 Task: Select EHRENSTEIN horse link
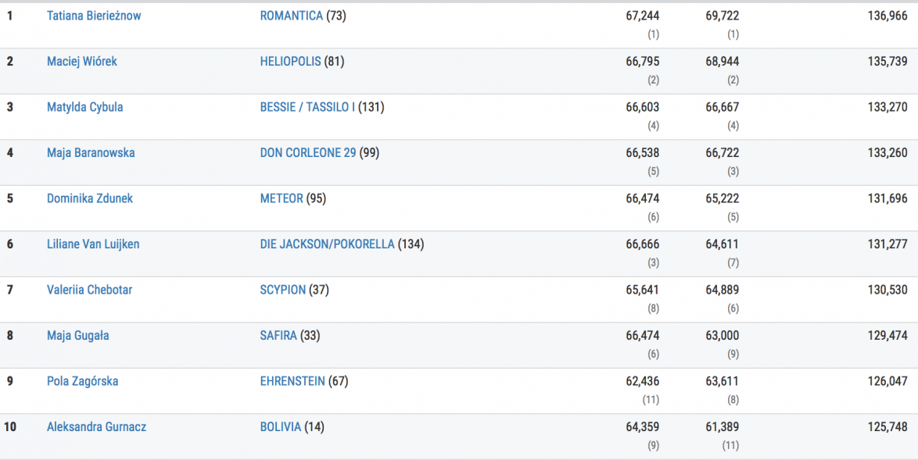coord(293,381)
